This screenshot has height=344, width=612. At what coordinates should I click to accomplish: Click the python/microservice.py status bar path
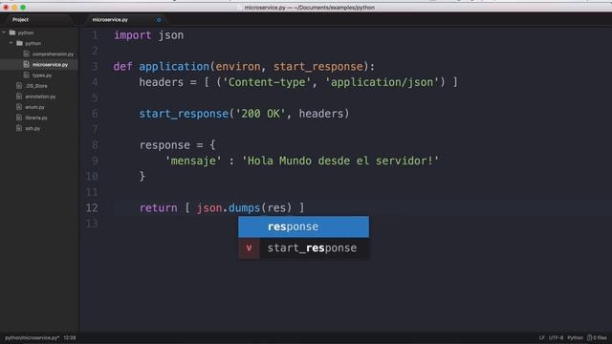[x=32, y=337]
